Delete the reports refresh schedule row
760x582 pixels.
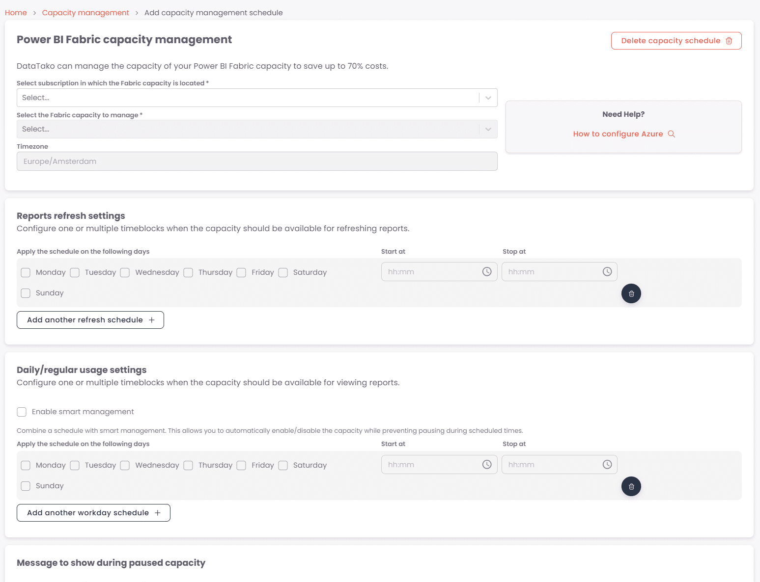[631, 293]
